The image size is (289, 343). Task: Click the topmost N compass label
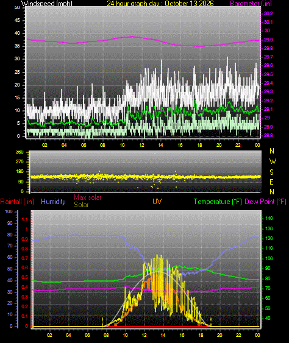[272, 151]
